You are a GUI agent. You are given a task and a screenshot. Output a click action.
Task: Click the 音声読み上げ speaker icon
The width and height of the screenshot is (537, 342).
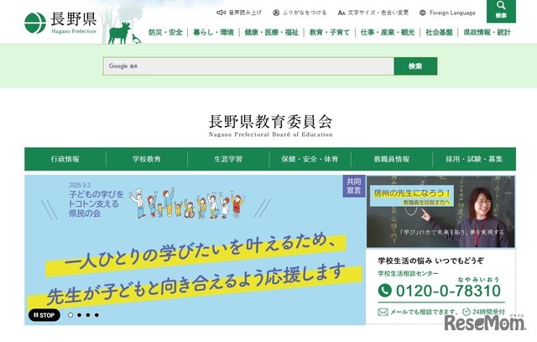pyautogui.click(x=221, y=13)
